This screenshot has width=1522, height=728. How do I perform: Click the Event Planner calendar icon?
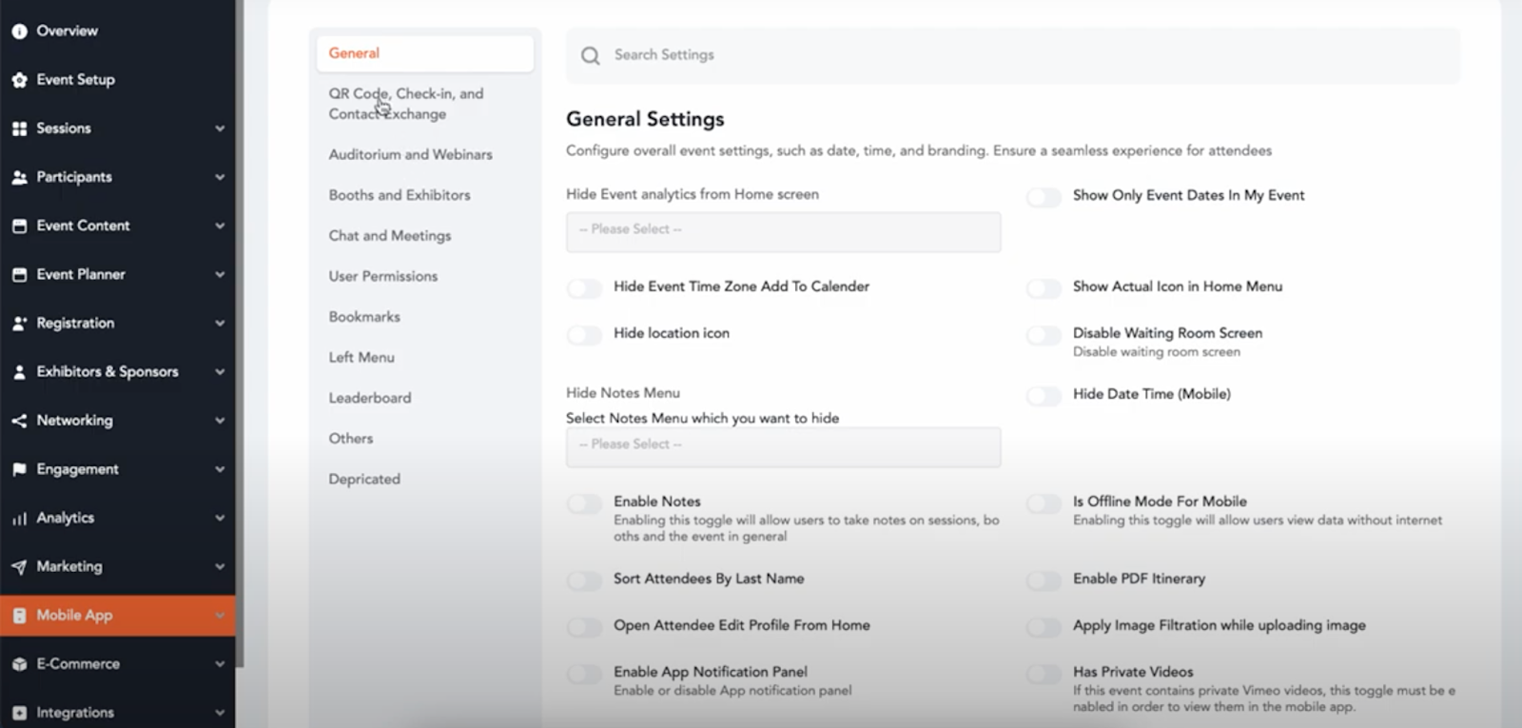(x=19, y=274)
